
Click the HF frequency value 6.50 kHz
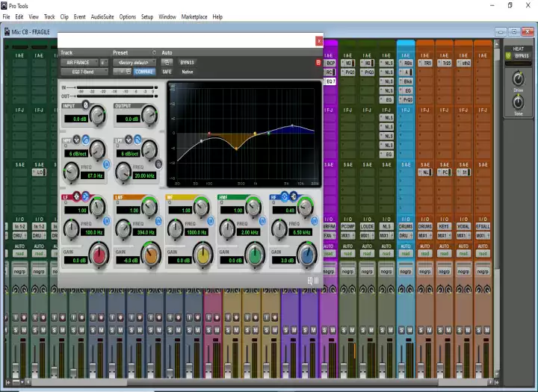(x=302, y=232)
